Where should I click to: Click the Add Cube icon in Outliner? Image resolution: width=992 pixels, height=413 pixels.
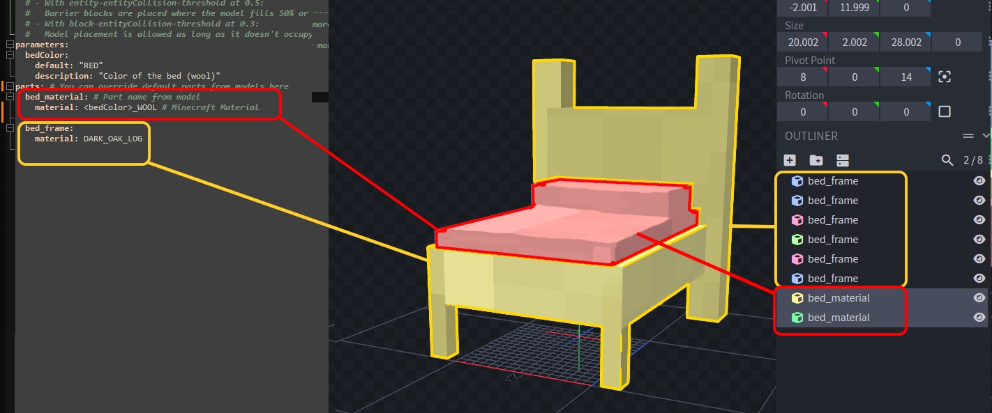(x=790, y=160)
